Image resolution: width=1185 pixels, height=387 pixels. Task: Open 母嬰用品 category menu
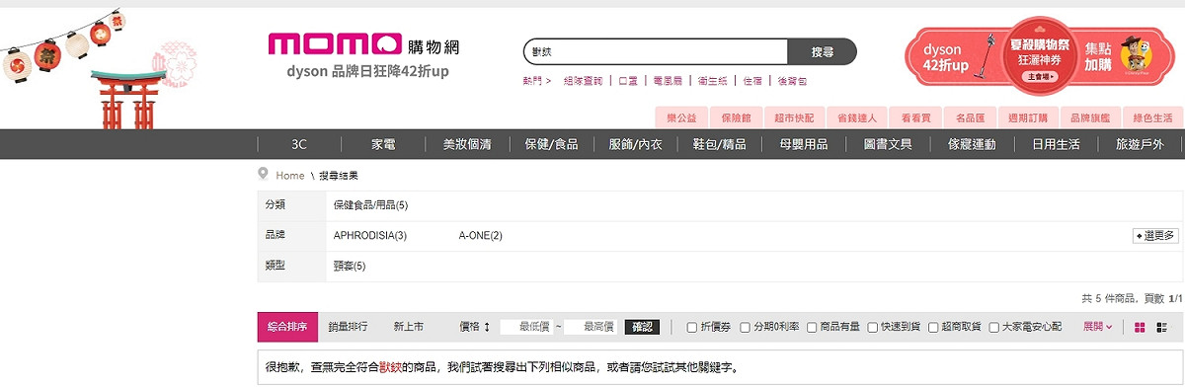(804, 144)
